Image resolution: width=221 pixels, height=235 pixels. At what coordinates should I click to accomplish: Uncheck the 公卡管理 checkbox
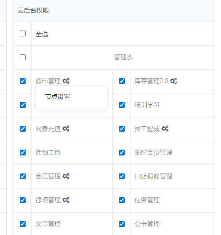(122, 224)
